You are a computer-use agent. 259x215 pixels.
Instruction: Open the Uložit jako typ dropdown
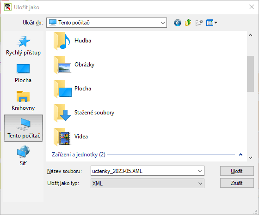[148, 183]
